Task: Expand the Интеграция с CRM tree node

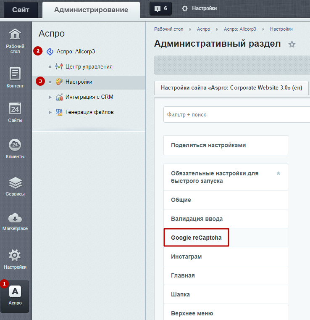Action: (x=50, y=97)
